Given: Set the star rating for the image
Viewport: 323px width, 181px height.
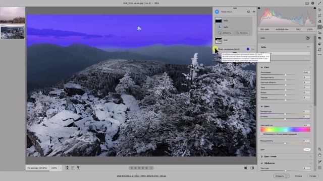Looking at the screenshot, I should tap(141, 168).
